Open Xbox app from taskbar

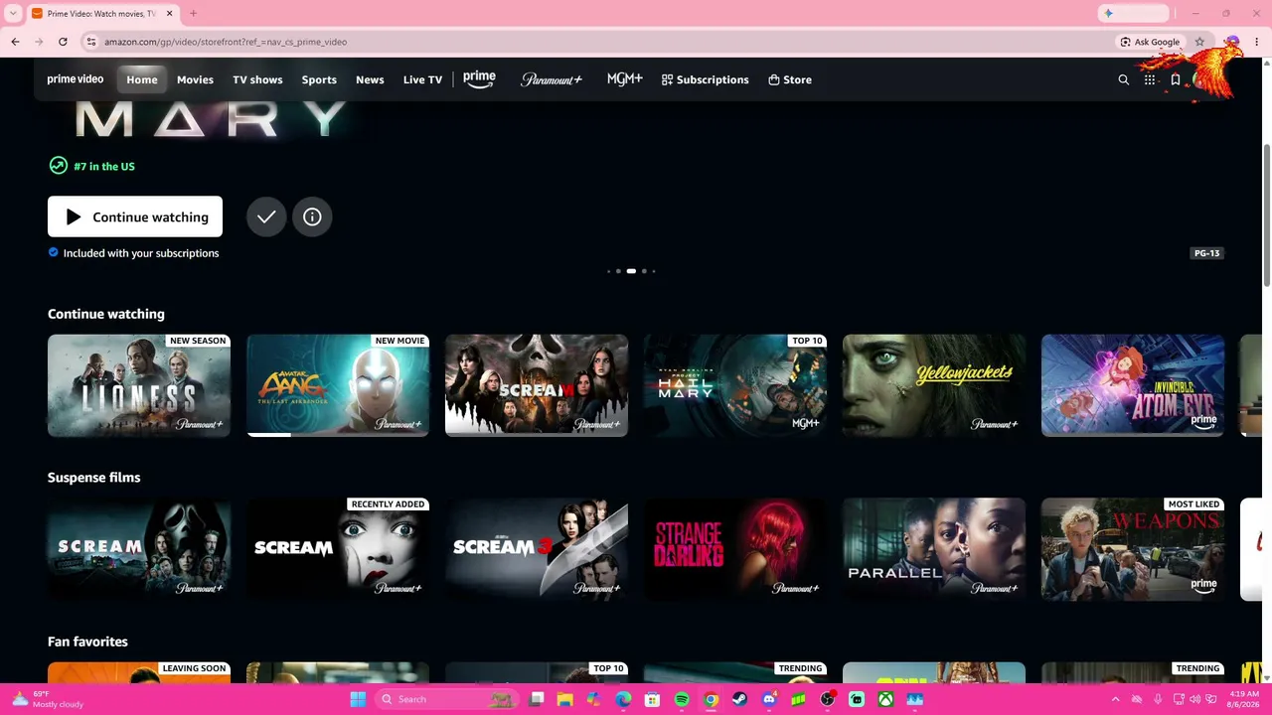pyautogui.click(x=885, y=699)
